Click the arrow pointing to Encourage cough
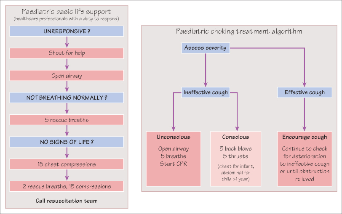Viewport: 342px width, 214px height. click(305, 114)
